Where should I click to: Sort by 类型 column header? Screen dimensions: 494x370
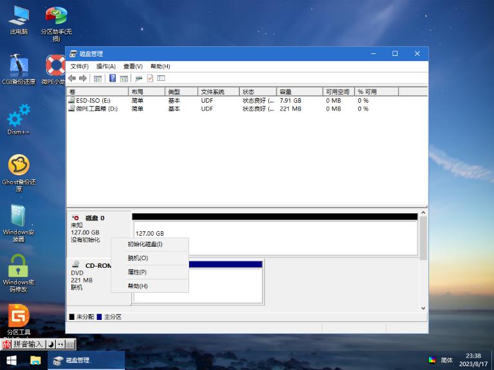click(181, 92)
